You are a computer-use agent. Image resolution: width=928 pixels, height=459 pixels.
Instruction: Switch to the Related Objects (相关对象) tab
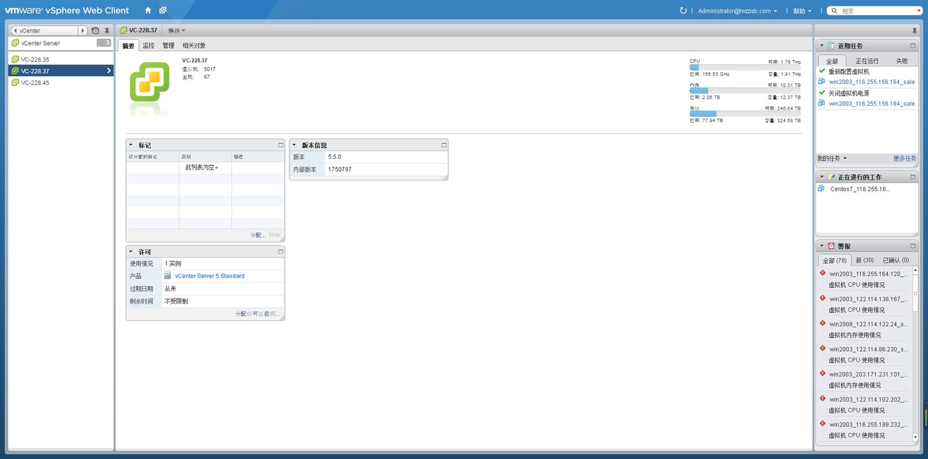coord(194,46)
